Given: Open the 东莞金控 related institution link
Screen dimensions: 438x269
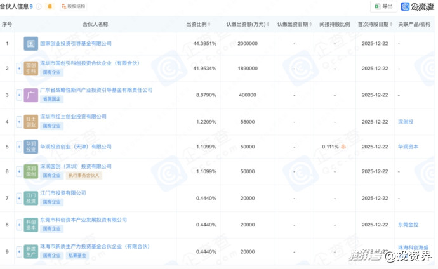Looking at the screenshot, I should [x=408, y=225].
